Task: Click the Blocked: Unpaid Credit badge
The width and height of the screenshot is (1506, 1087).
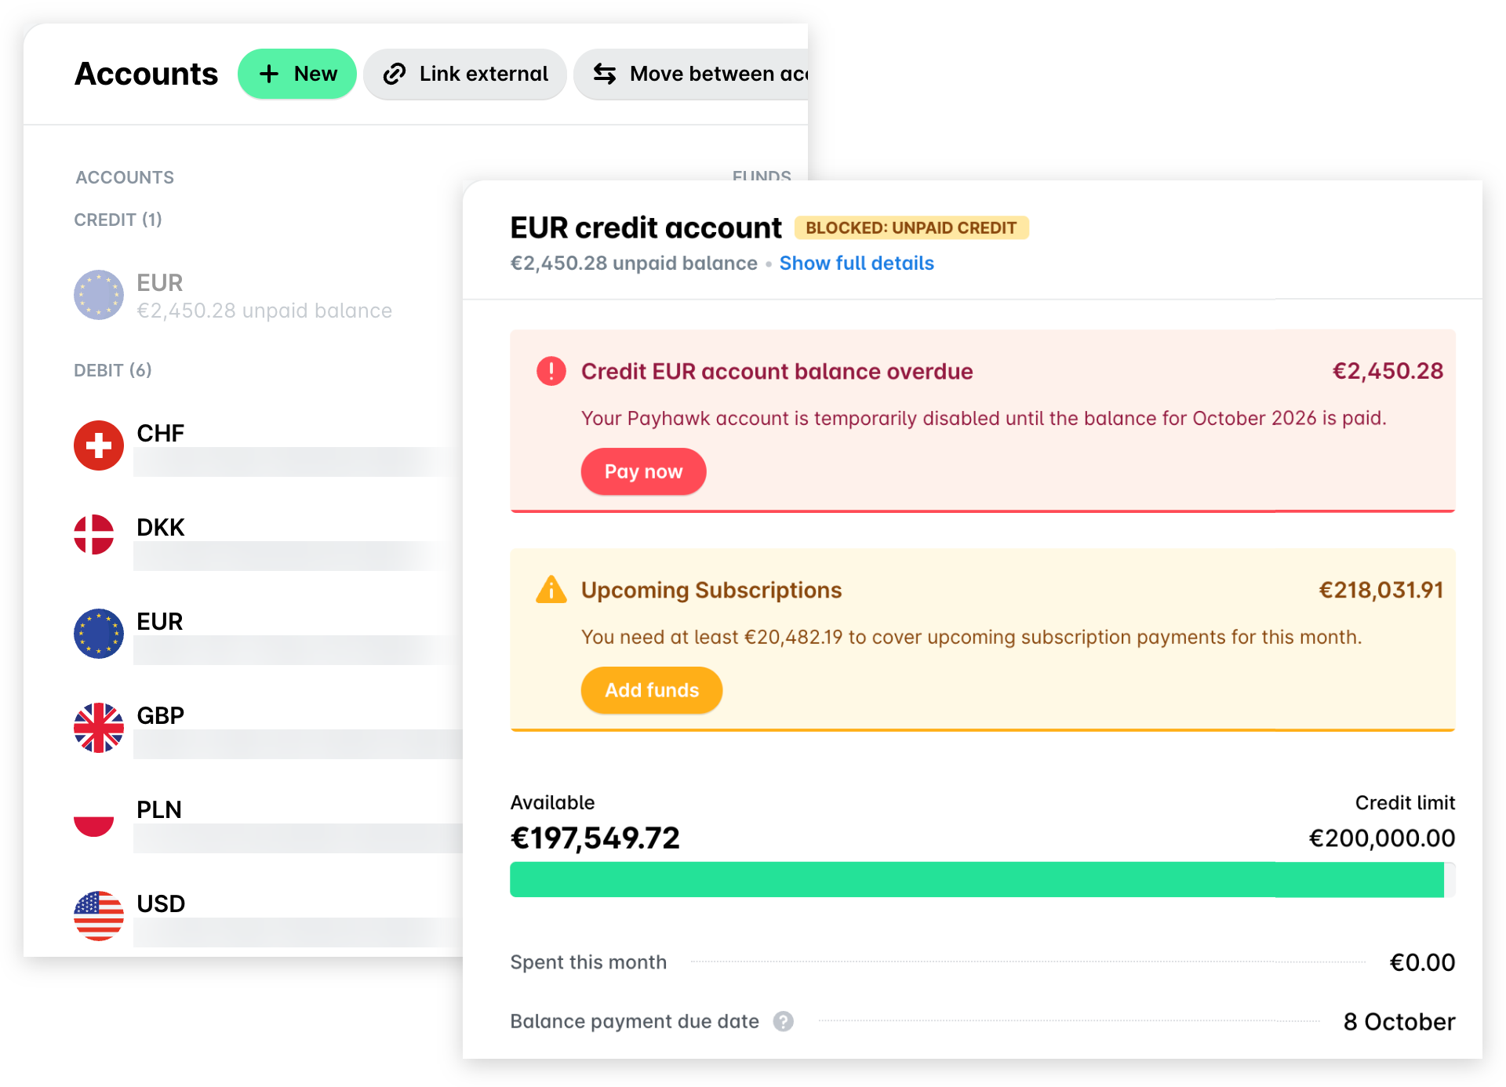Action: point(911,227)
